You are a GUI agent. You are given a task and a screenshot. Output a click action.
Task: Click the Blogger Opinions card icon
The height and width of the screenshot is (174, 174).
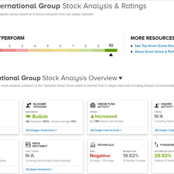pos(28,105)
